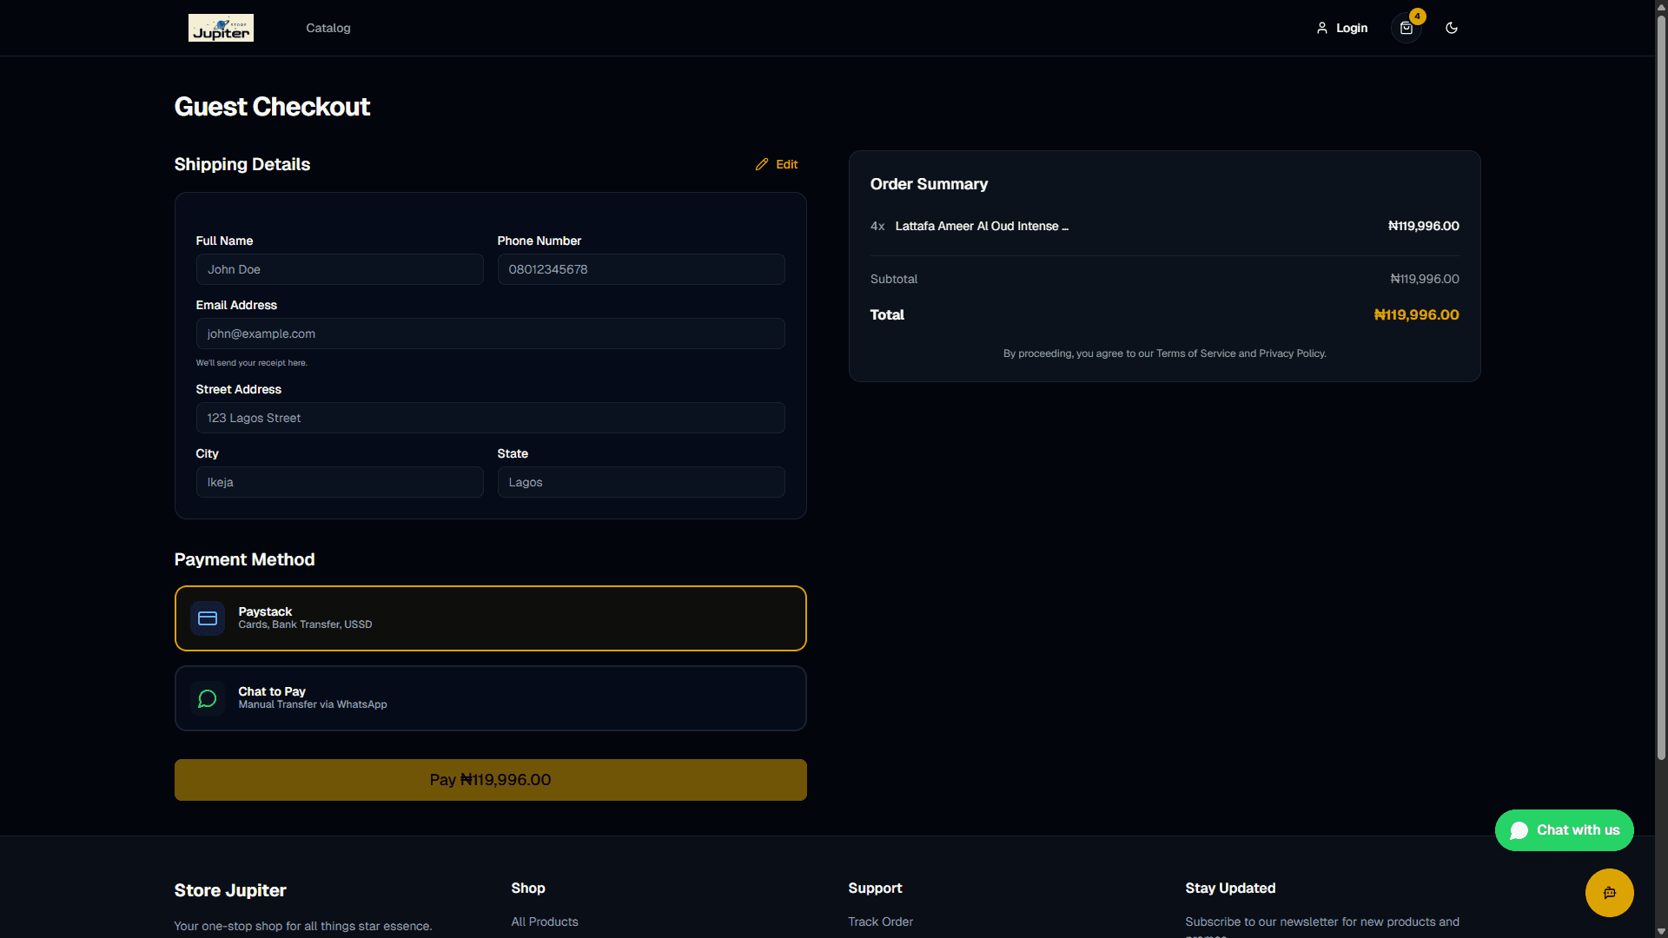Image resolution: width=1668 pixels, height=938 pixels.
Task: Edit shipping details via pencil Edit
Action: click(x=777, y=164)
